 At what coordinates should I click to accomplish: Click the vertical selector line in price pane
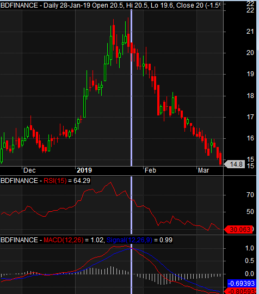131,88
